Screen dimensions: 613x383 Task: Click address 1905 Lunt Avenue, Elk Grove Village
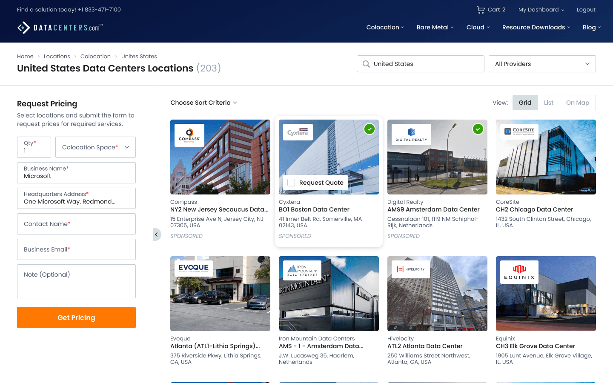point(544,359)
